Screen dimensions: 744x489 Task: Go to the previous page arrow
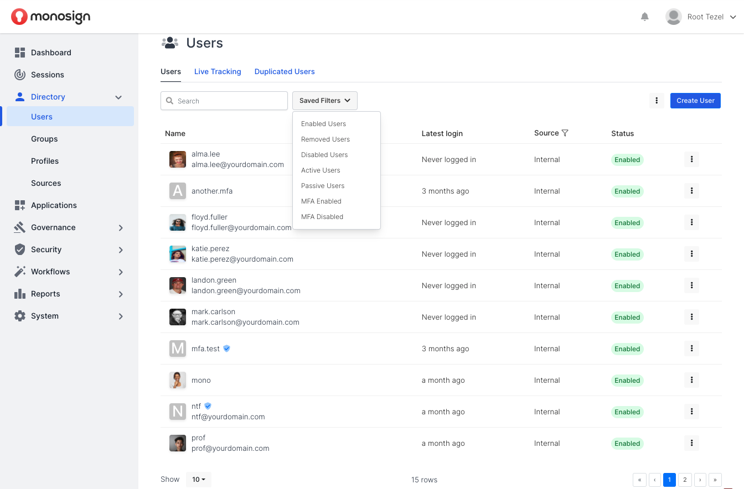tap(655, 480)
